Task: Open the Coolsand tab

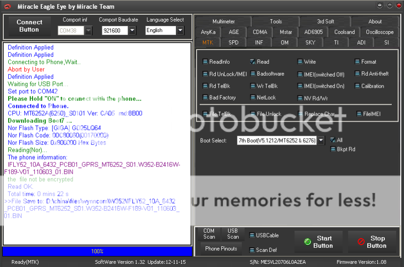Action: (x=344, y=32)
